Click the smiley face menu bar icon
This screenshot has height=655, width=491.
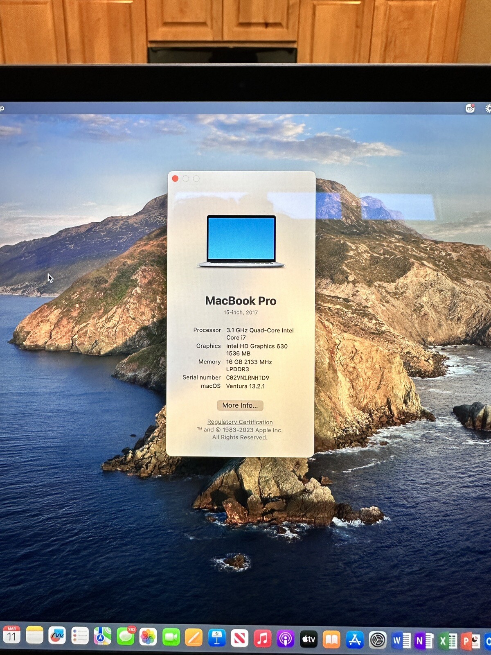click(x=470, y=108)
